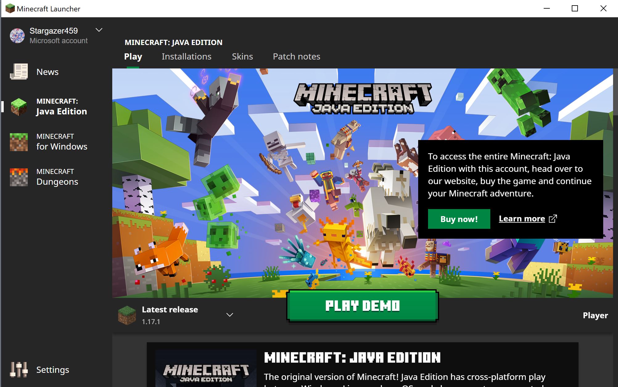Click the Buy now! button
Screen dimensions: 618x387
459,219
